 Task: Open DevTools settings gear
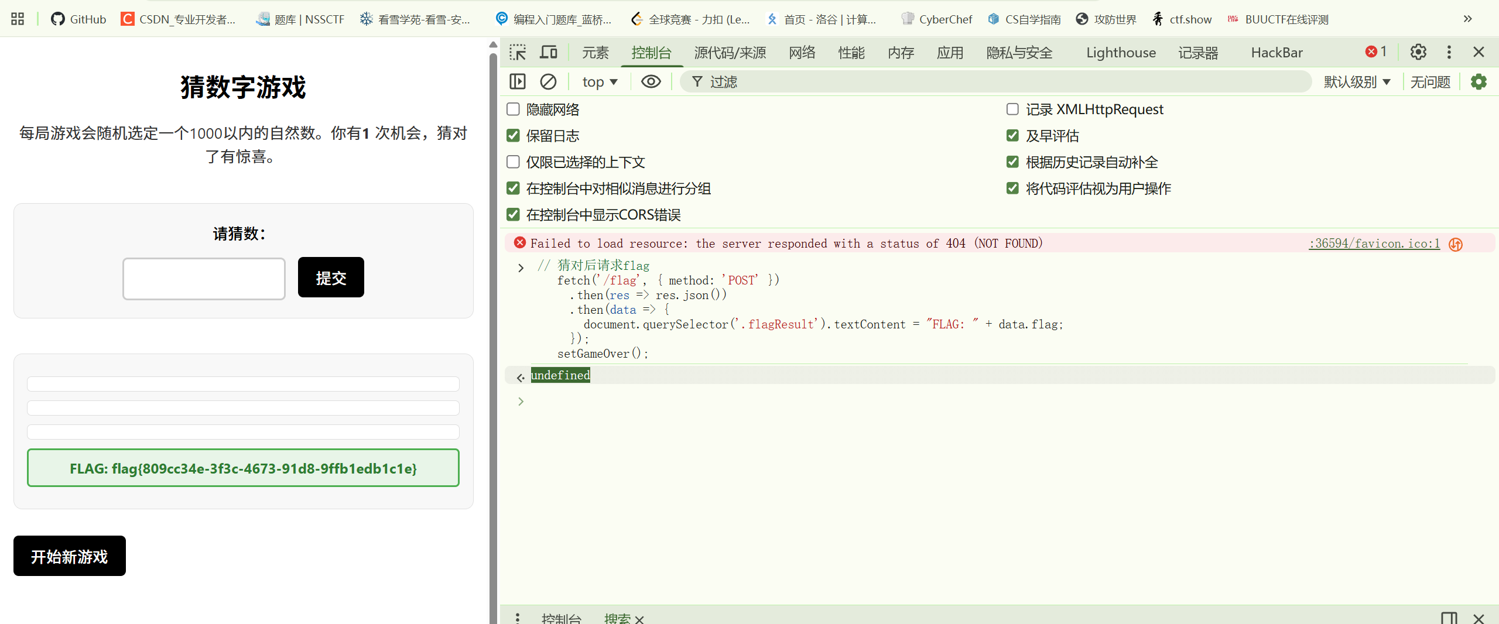click(1418, 52)
